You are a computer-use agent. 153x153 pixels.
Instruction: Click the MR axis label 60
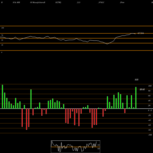(x=149, y=96)
